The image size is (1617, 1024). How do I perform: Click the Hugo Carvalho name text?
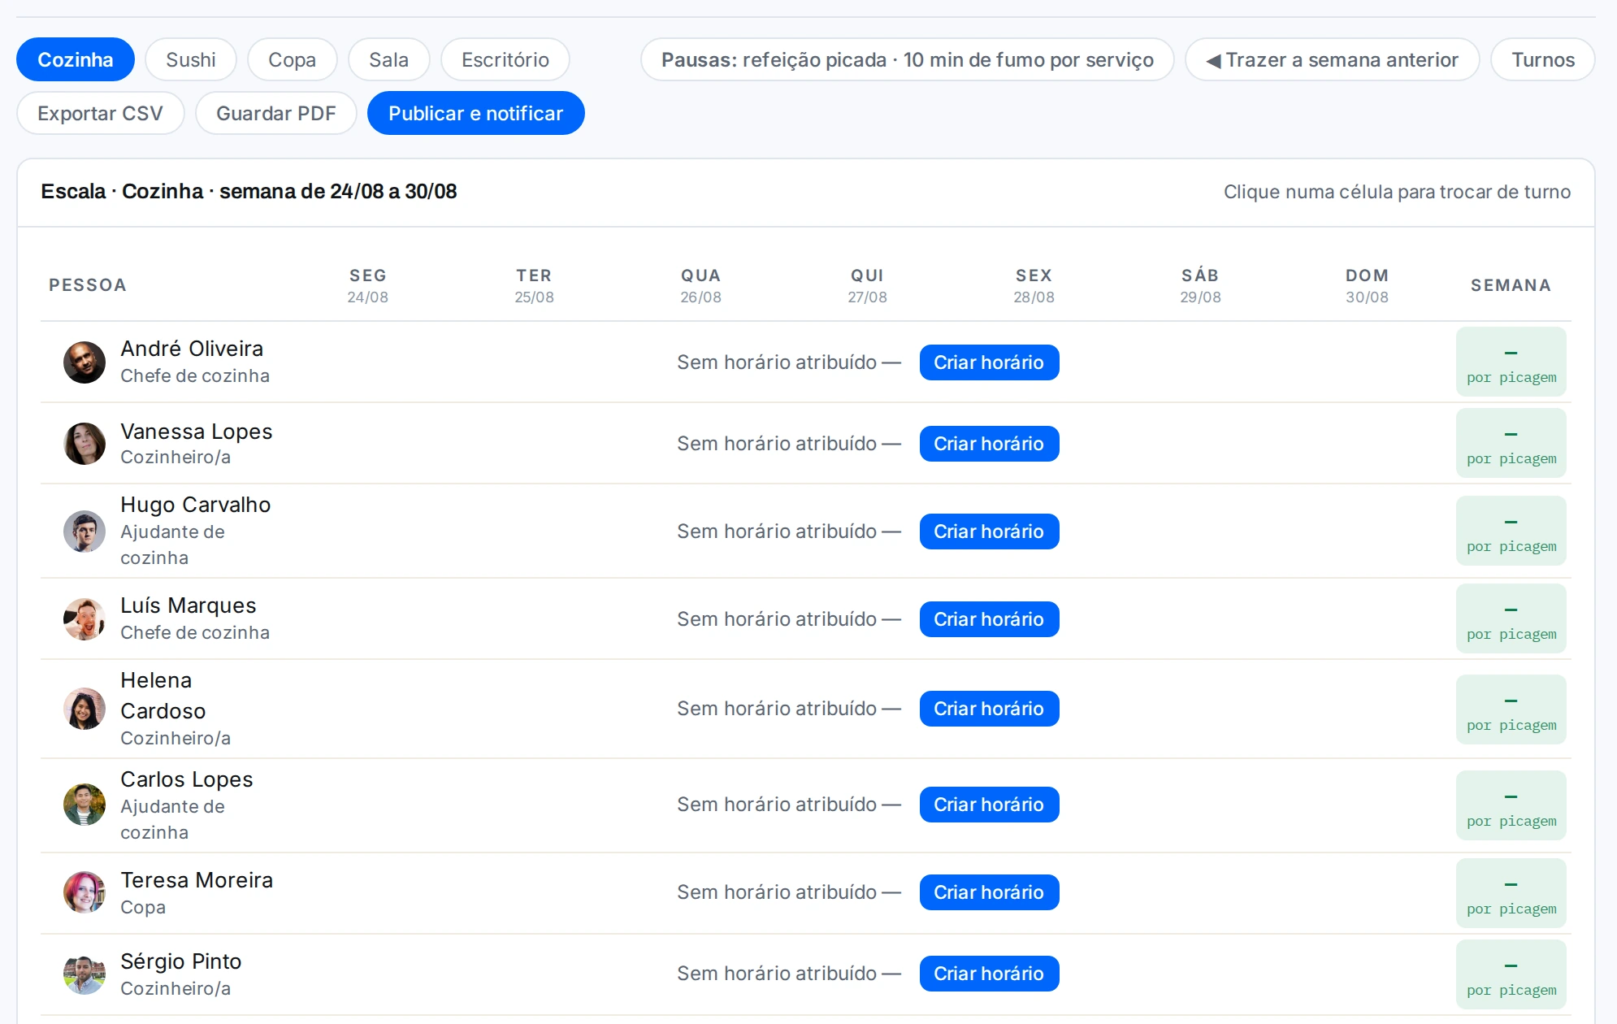(x=196, y=505)
